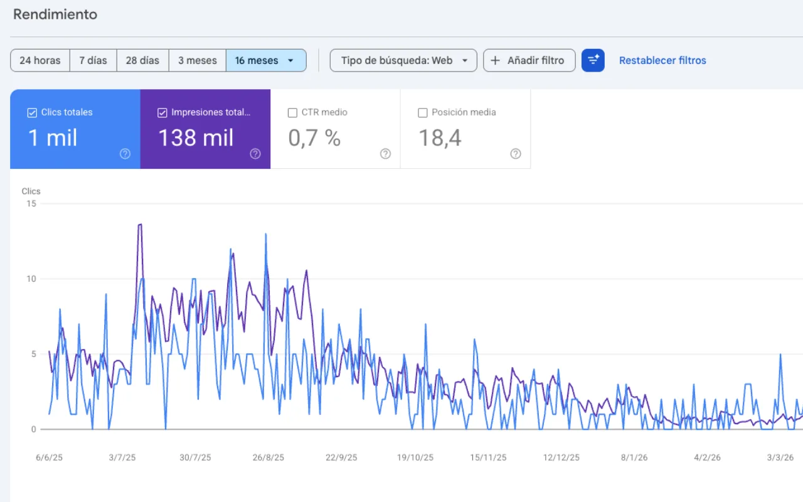Enable the CTR medio checkbox
The width and height of the screenshot is (803, 502).
click(x=292, y=113)
